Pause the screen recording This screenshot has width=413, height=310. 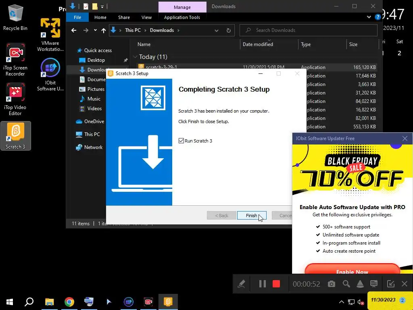[262, 284]
